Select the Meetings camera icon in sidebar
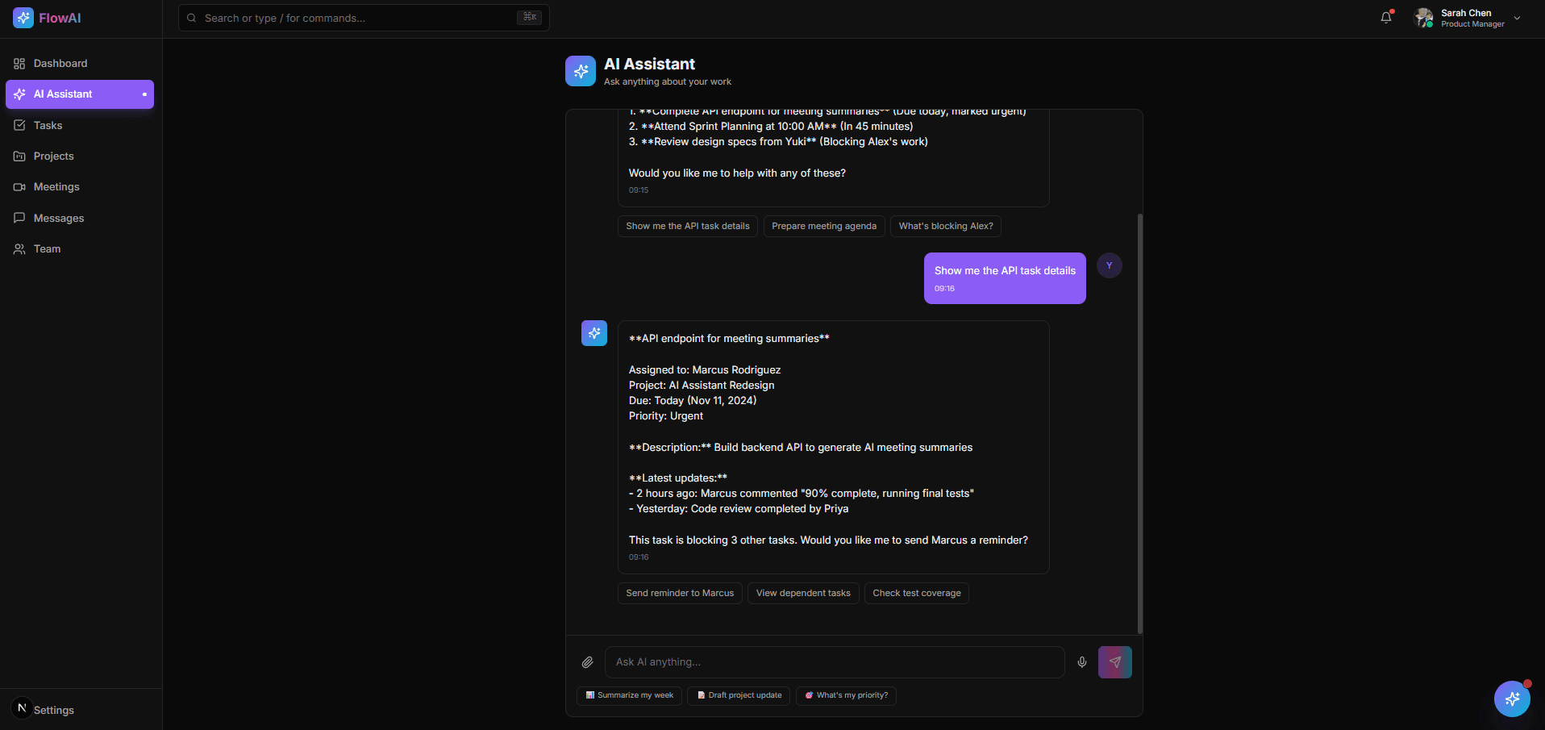This screenshot has width=1545, height=730. coord(19,186)
